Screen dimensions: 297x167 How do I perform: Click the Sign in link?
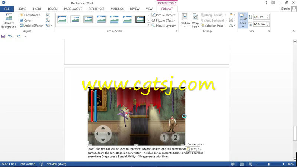(285, 9)
